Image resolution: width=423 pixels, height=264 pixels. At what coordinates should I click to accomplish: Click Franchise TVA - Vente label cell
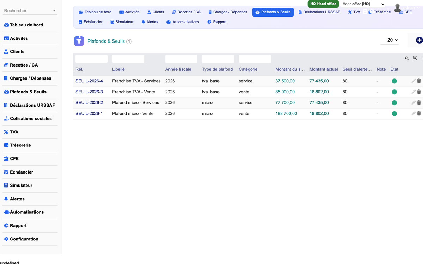coord(134,92)
